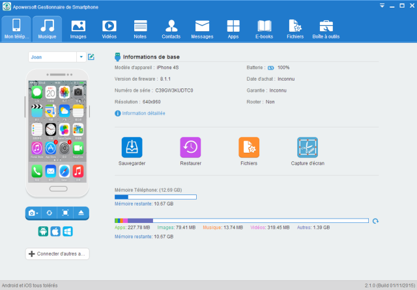The width and height of the screenshot is (417, 290).
Task: Click Android et iOS tous tolérés status
Action: point(30,285)
